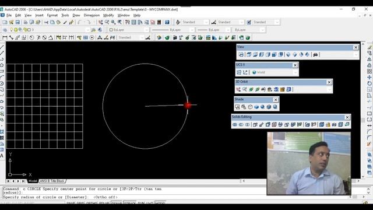Image resolution: width=373 pixels, height=210 pixels.
Task: Click Hidden icon in Shade toolbar
Action: click(250, 107)
